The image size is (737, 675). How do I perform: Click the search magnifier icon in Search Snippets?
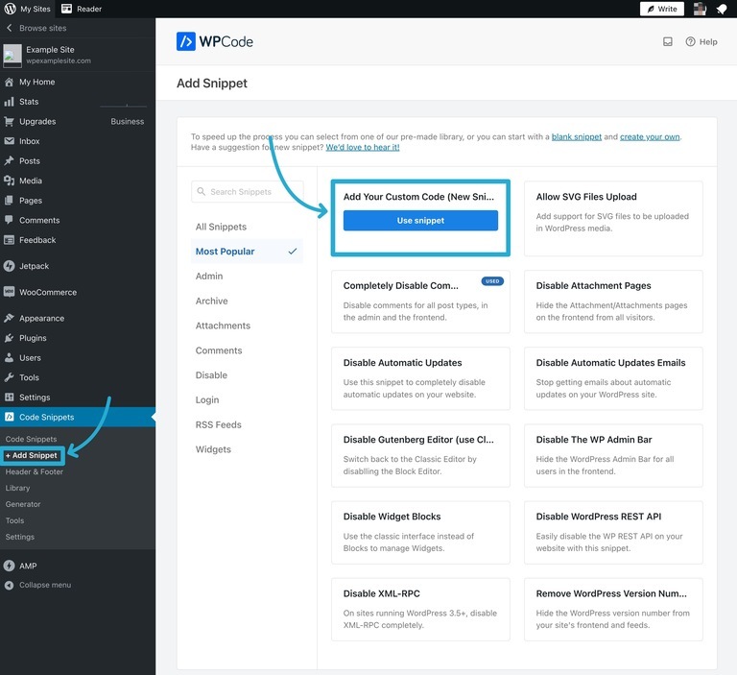[202, 191]
